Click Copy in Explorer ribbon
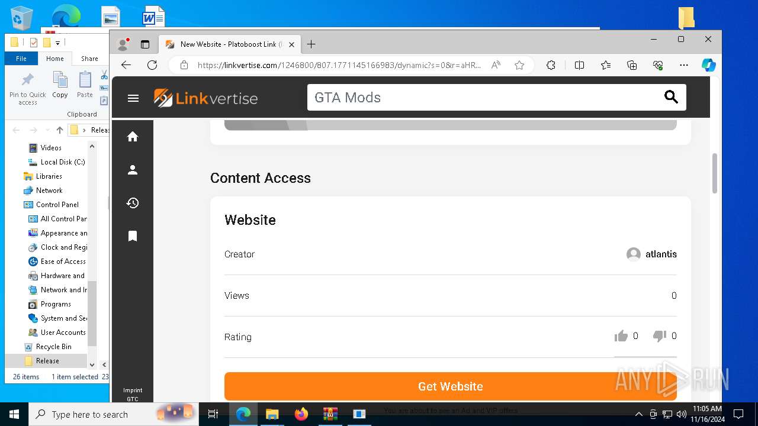Image resolution: width=758 pixels, height=426 pixels. 60,85
